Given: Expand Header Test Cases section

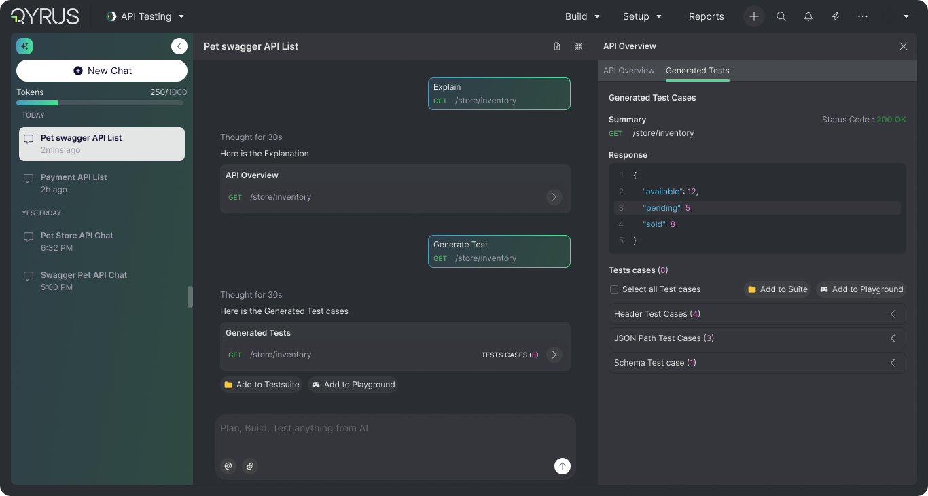Looking at the screenshot, I should point(757,314).
